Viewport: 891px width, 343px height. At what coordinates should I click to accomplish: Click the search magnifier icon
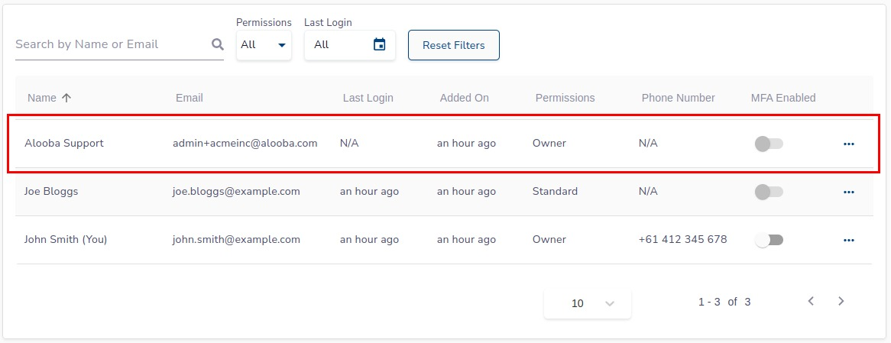coord(218,44)
